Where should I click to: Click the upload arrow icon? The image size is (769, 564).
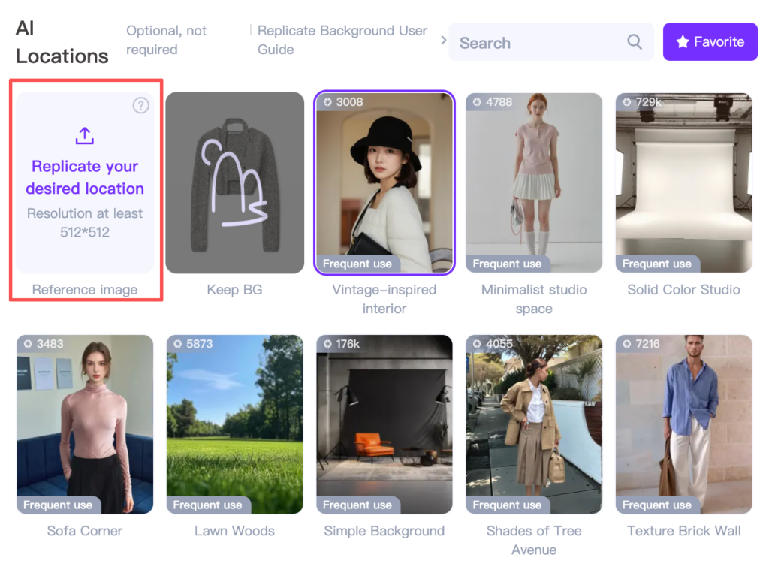click(85, 135)
